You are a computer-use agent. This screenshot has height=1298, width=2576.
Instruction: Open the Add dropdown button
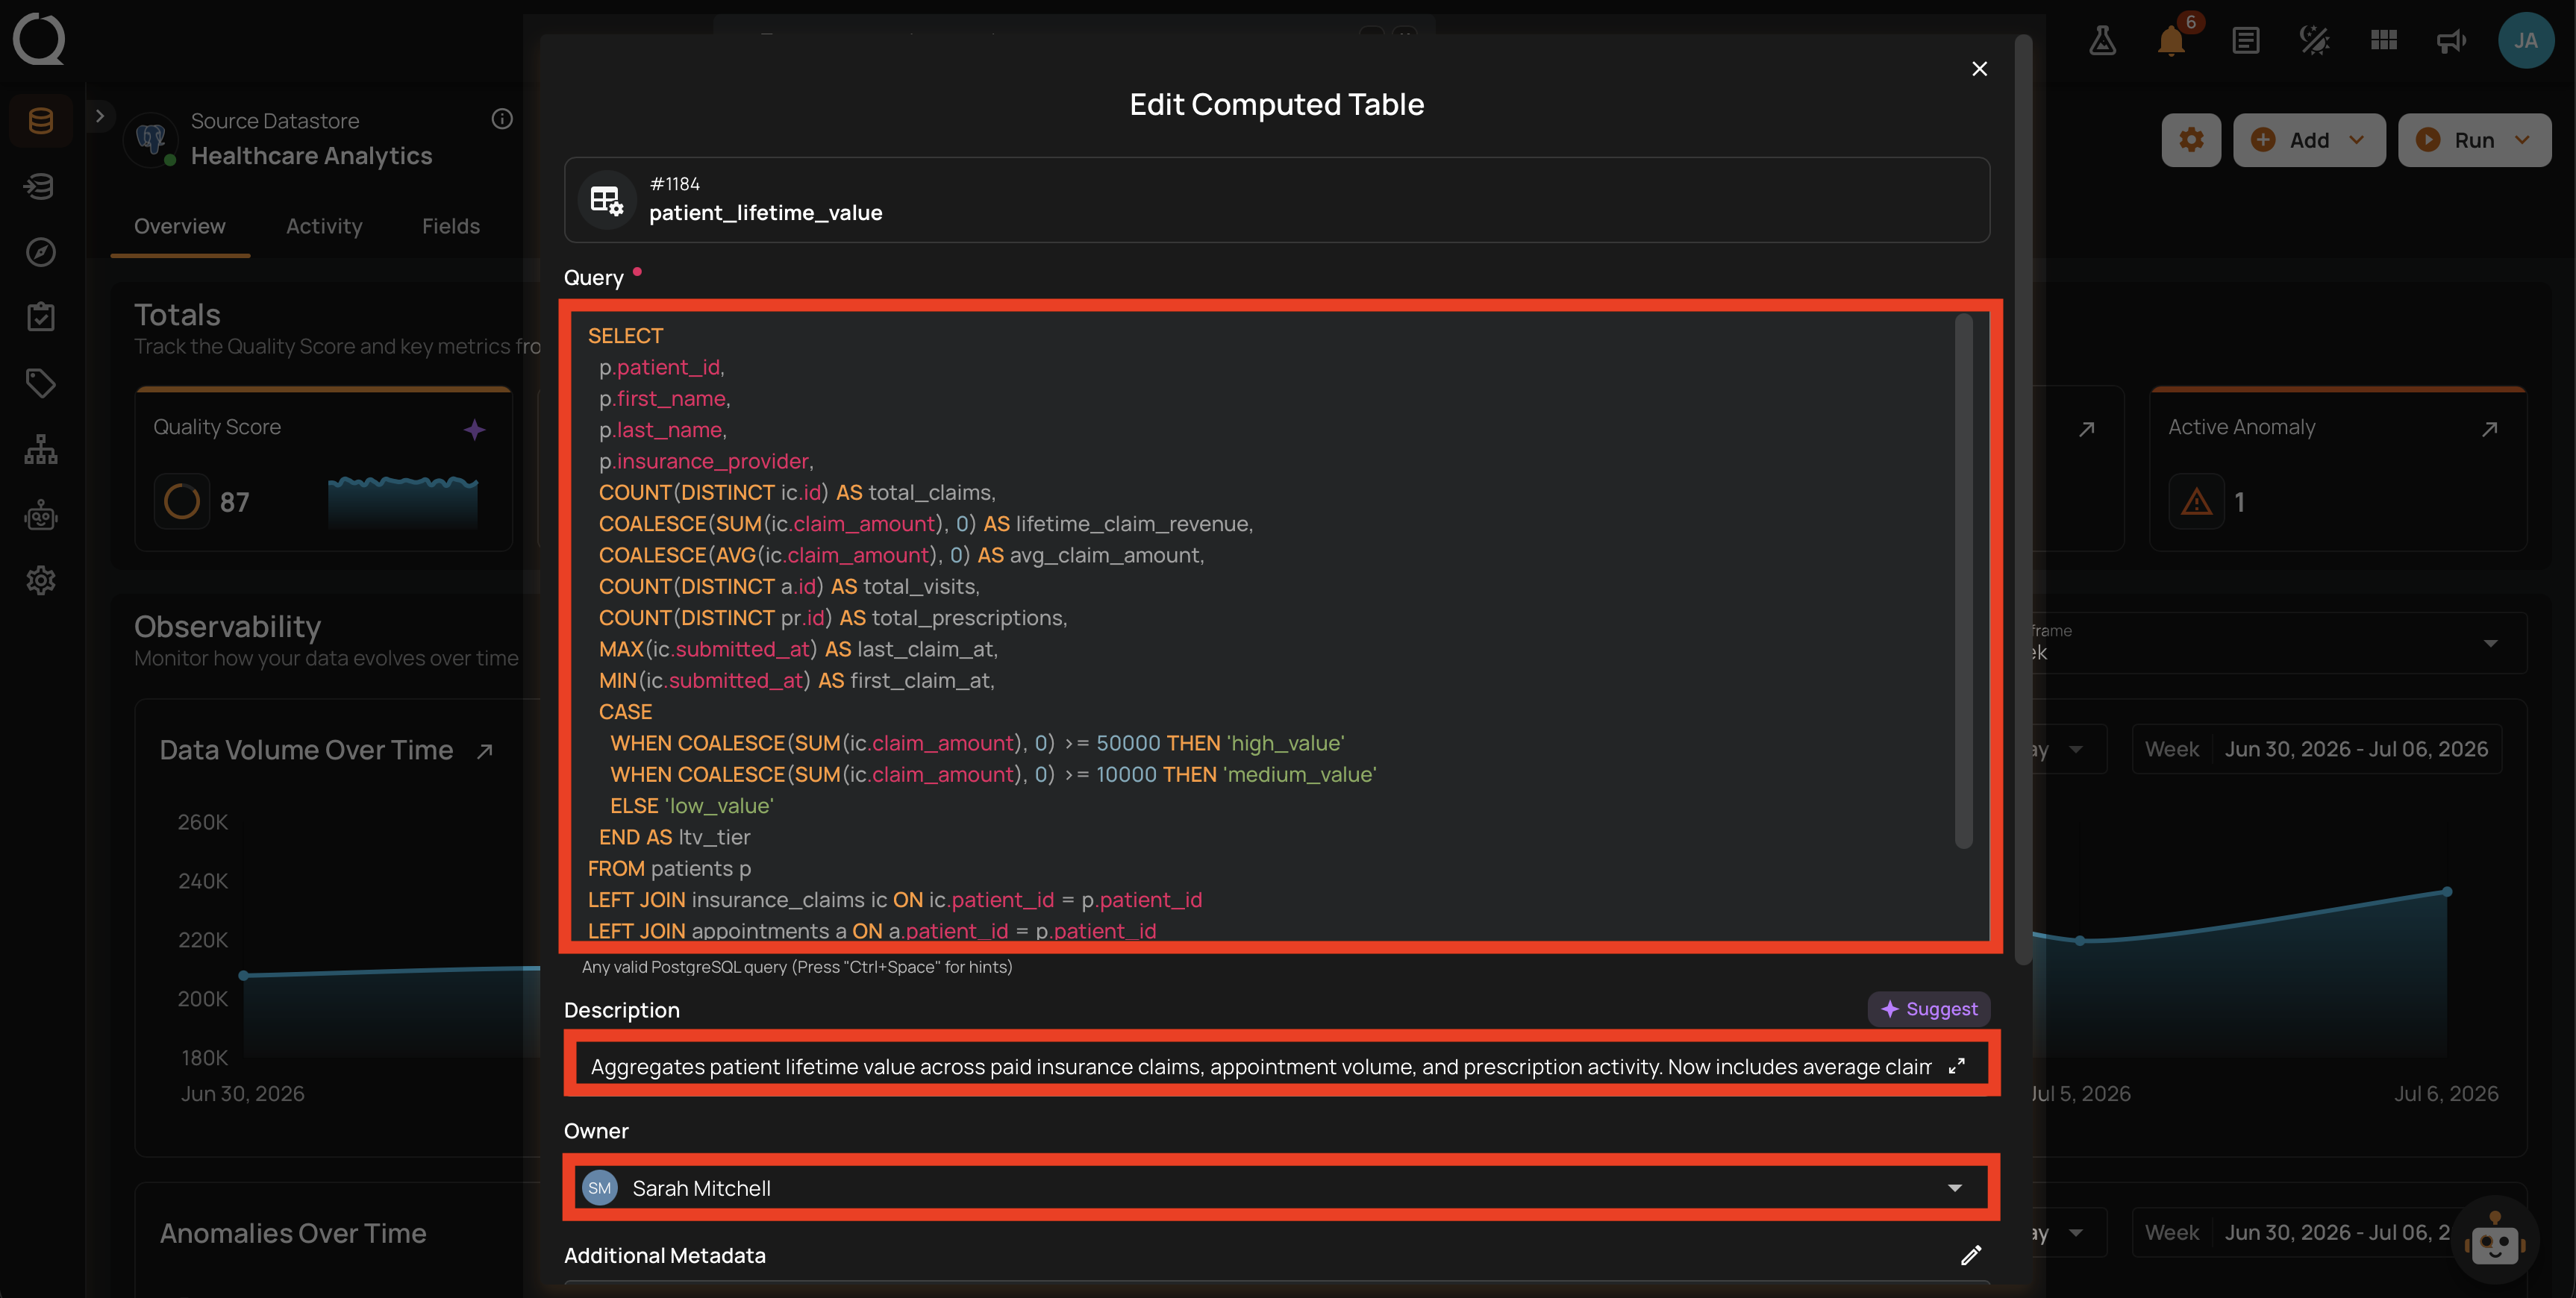pyautogui.click(x=2308, y=140)
